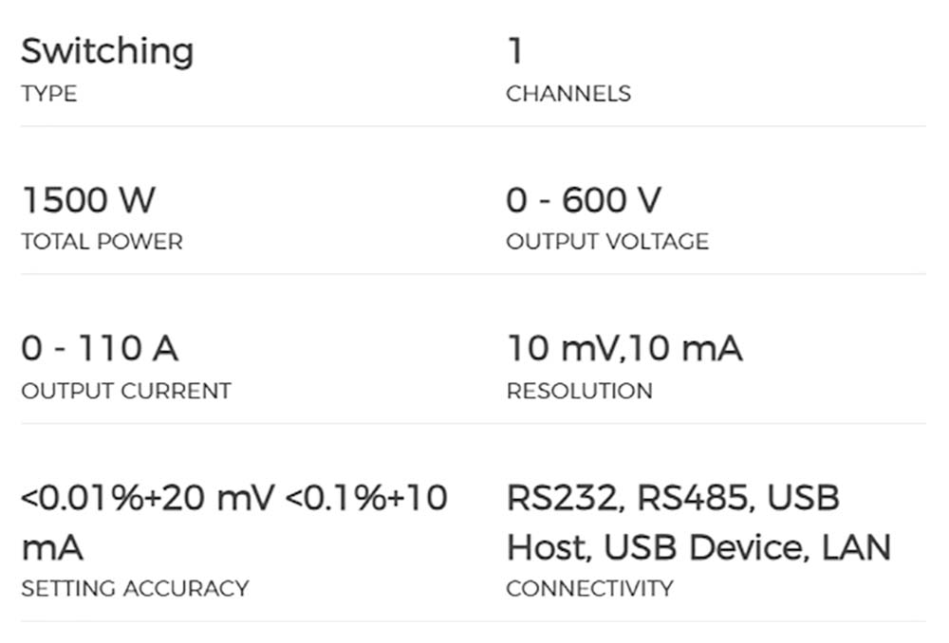
Task: Select the RESOLUTION label
Action: [x=579, y=391]
